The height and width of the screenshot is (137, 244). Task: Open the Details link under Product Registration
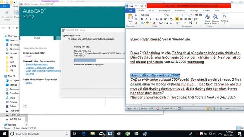[29, 83]
